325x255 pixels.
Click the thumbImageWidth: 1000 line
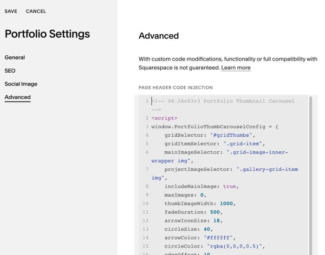(x=200, y=204)
